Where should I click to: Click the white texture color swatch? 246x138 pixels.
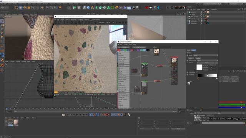point(199,67)
